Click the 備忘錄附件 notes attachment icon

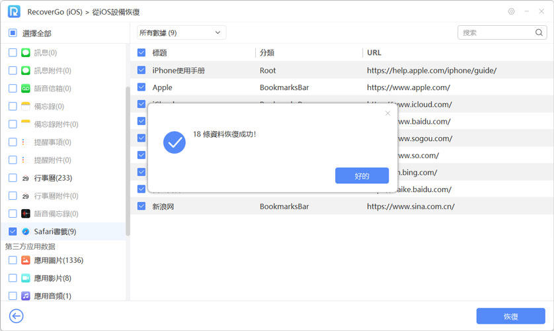click(25, 124)
